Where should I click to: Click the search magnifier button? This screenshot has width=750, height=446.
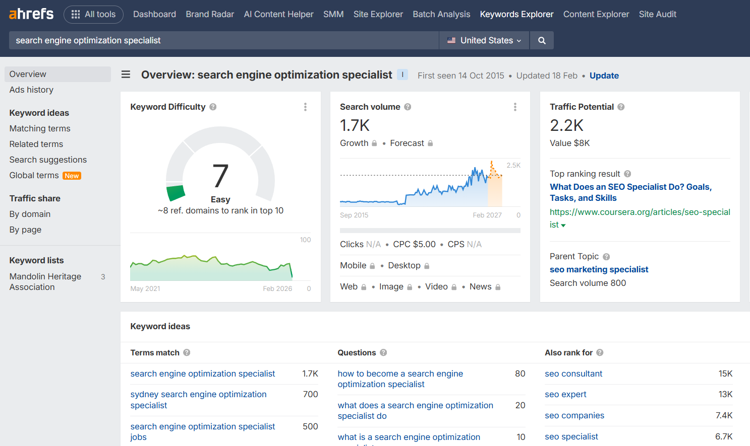(542, 40)
